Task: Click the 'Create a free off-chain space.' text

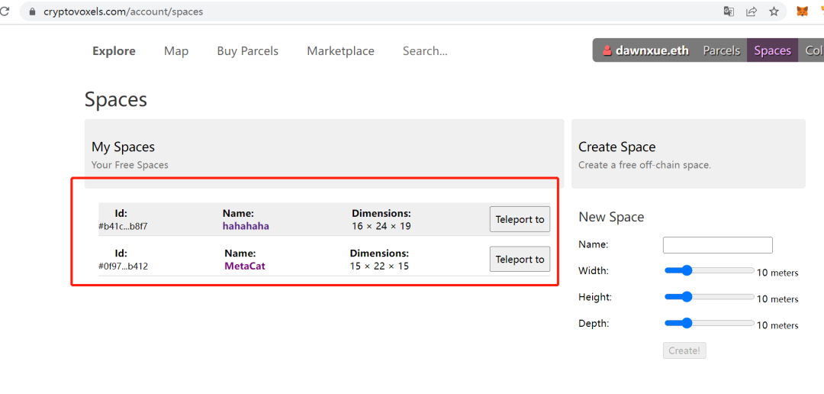Action: coord(644,165)
